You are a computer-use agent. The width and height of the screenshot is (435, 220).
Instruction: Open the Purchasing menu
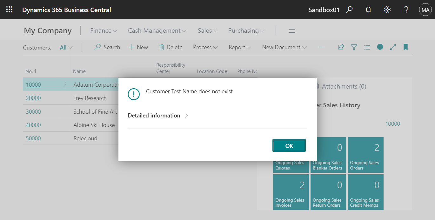point(246,30)
